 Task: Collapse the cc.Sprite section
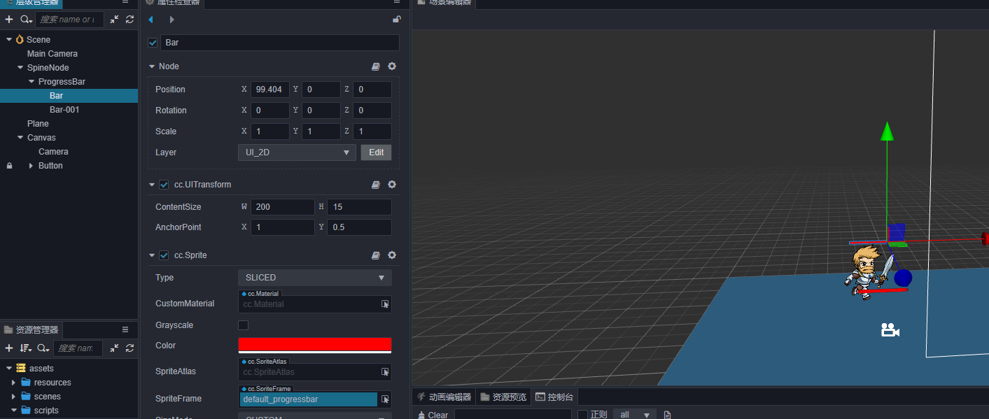[x=152, y=255]
